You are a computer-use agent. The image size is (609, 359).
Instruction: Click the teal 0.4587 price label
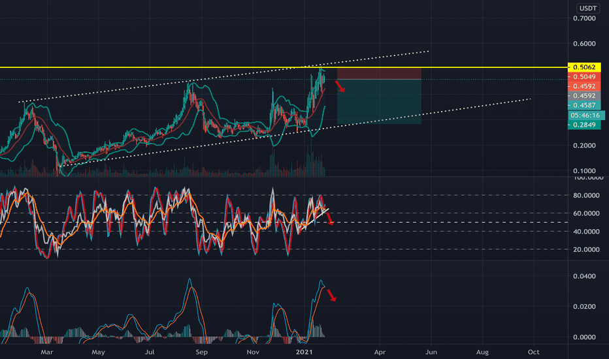point(584,105)
